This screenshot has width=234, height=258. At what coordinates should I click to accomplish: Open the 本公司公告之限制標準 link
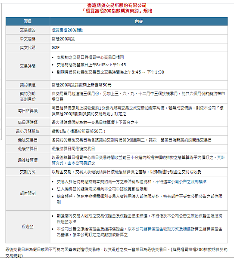coord(187,181)
